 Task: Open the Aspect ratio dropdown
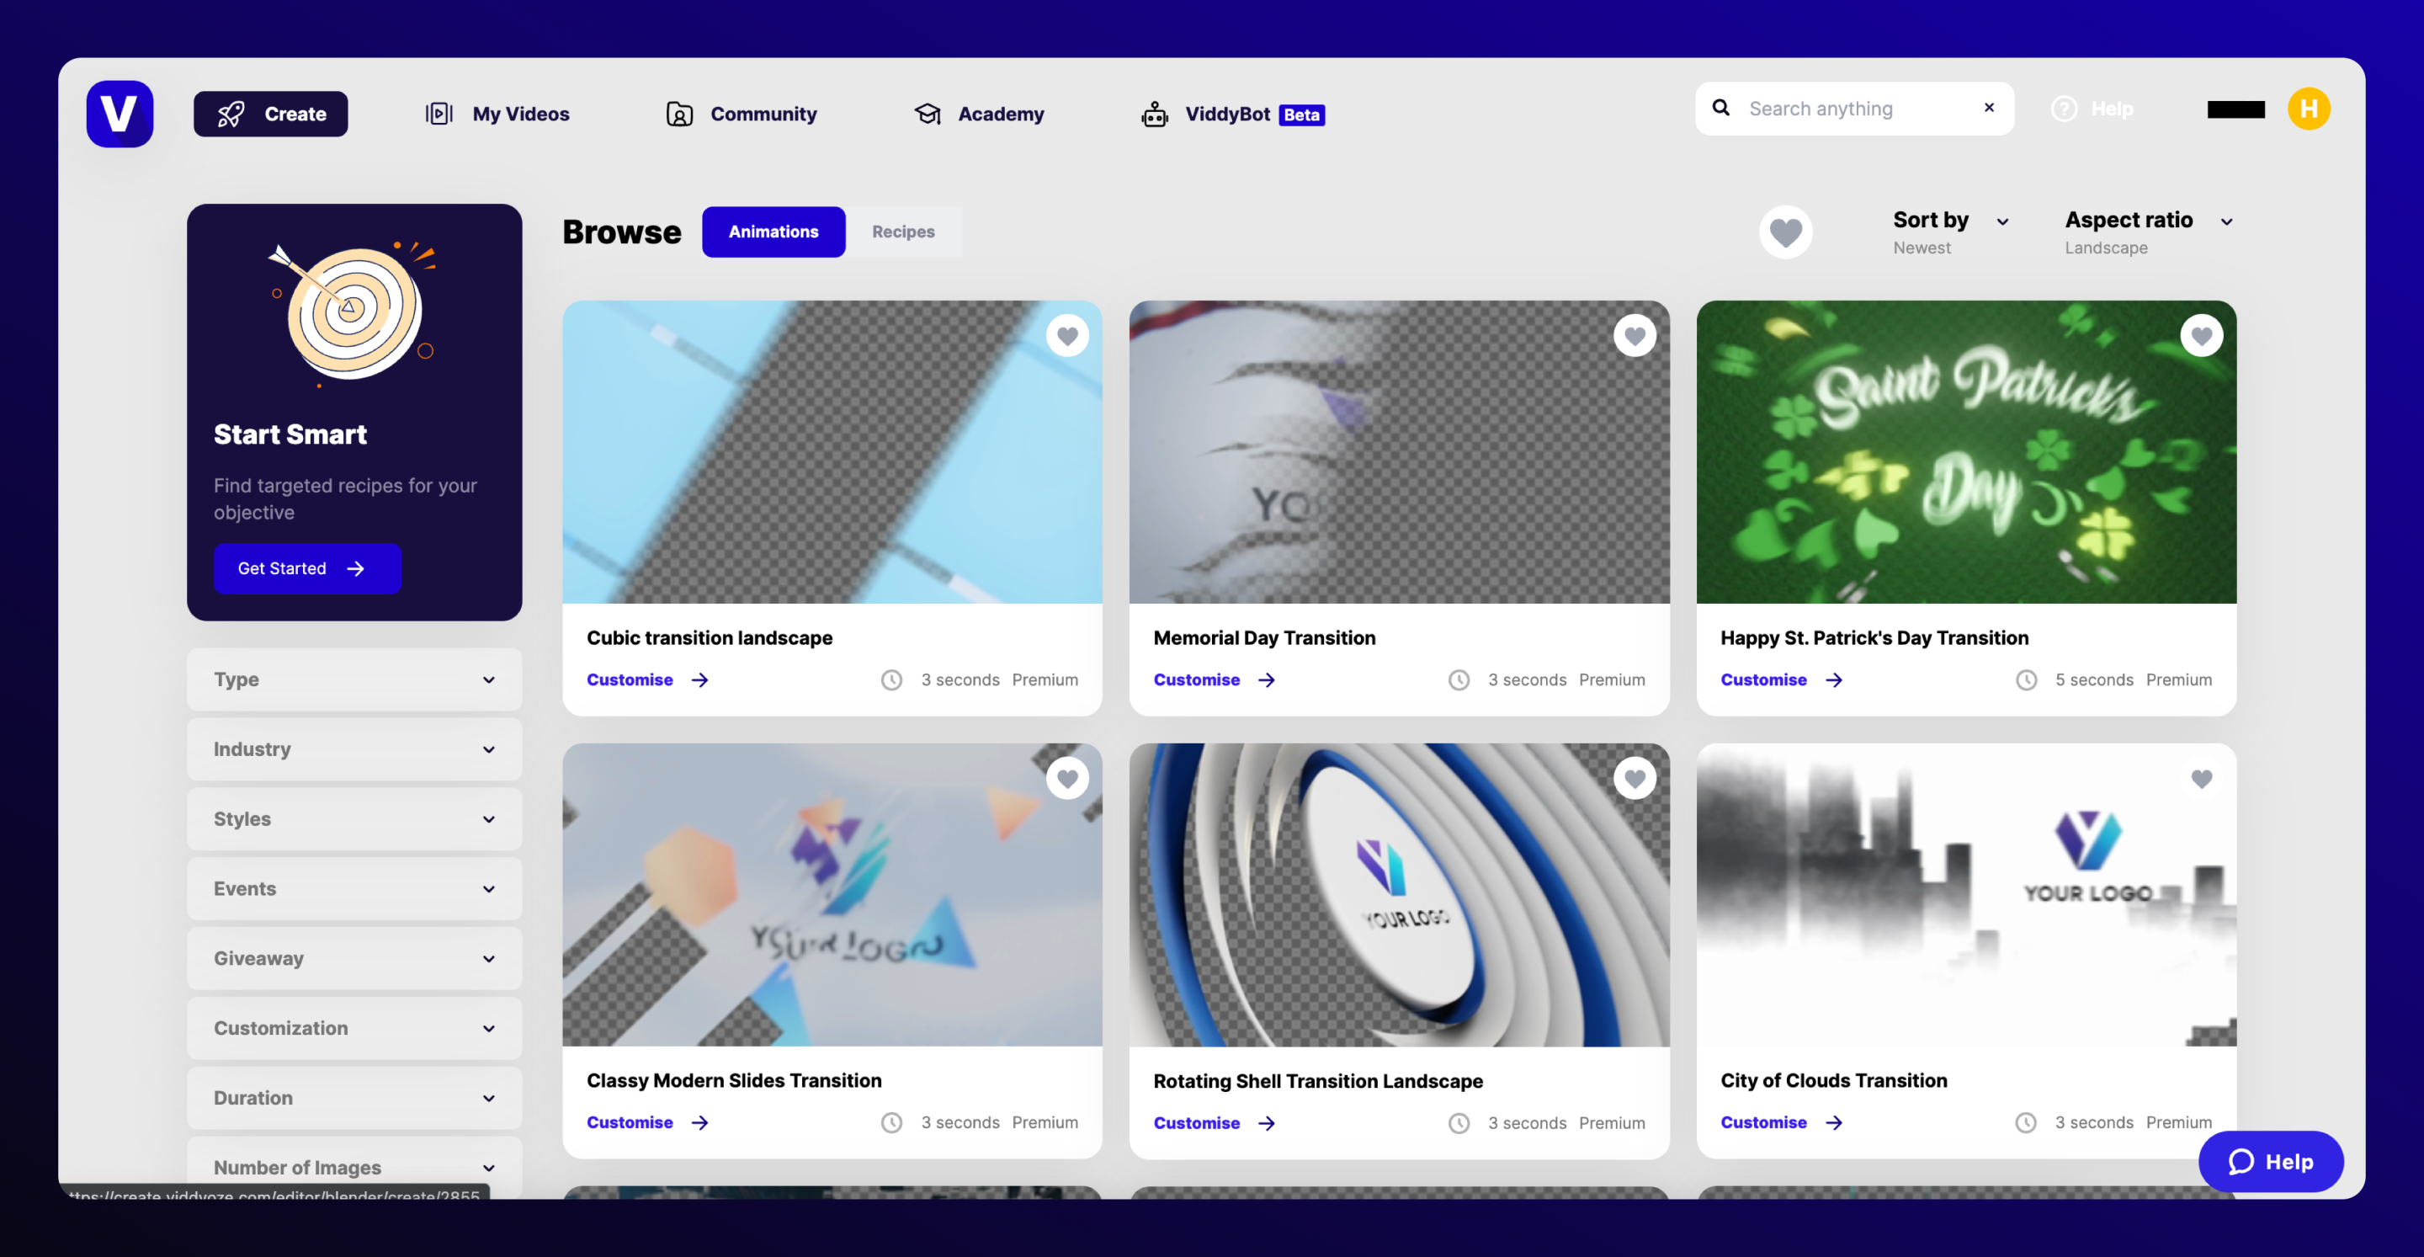2148,232
